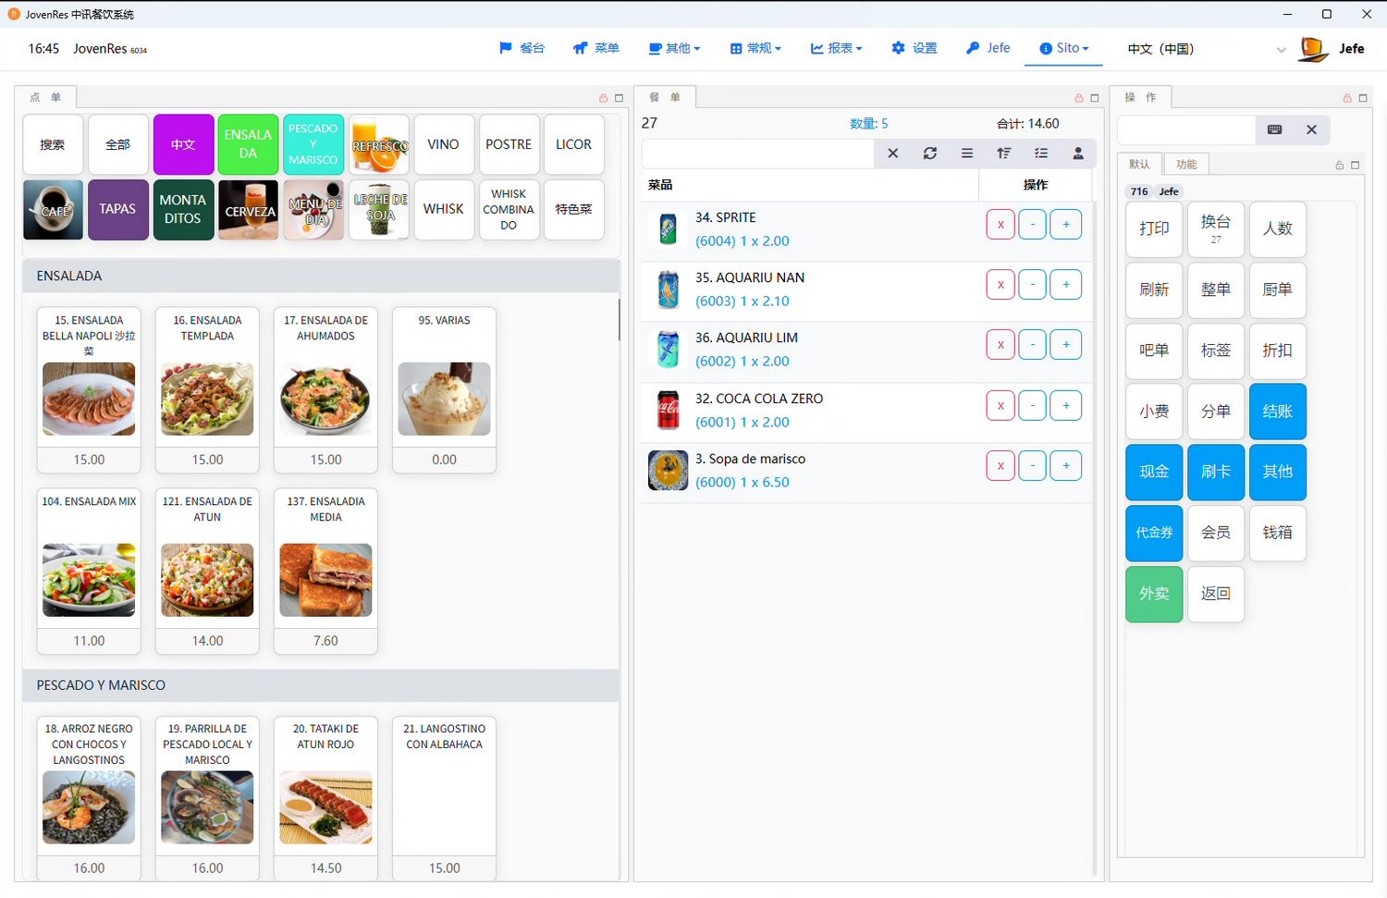Image resolution: width=1387 pixels, height=898 pixels.
Task: Select the CAFE category coffee icon
Action: click(x=53, y=209)
